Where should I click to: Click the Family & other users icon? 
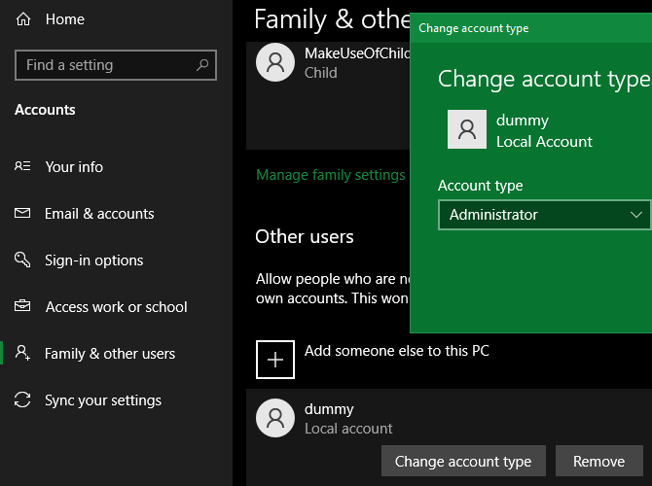(23, 354)
